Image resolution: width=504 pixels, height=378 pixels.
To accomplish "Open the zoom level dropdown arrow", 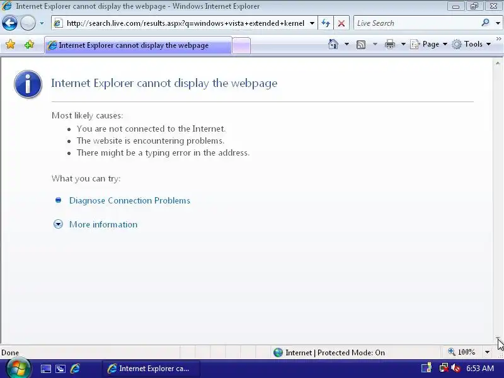I will 487,352.
